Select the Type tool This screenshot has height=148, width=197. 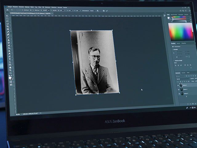10,59
